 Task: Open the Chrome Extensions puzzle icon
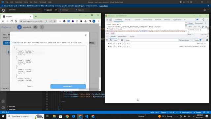(81, 21)
